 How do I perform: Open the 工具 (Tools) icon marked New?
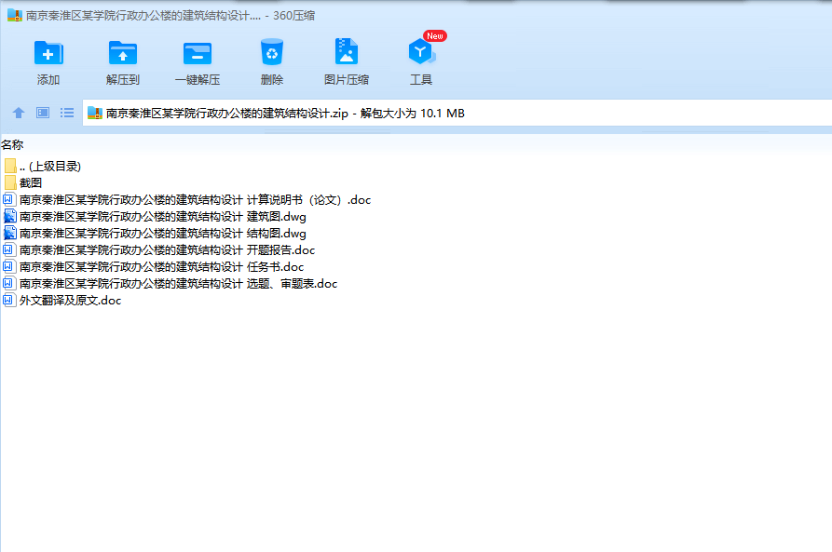click(x=421, y=52)
